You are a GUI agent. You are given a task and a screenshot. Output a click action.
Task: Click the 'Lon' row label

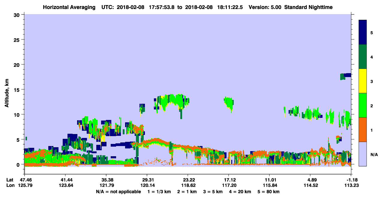[x=10, y=185]
